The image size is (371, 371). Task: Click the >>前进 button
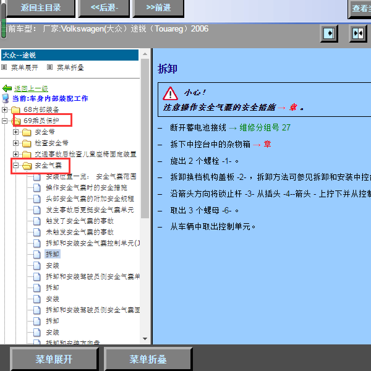(x=158, y=8)
